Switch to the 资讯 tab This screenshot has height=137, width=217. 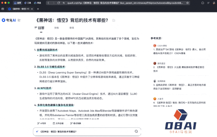pos(72,28)
